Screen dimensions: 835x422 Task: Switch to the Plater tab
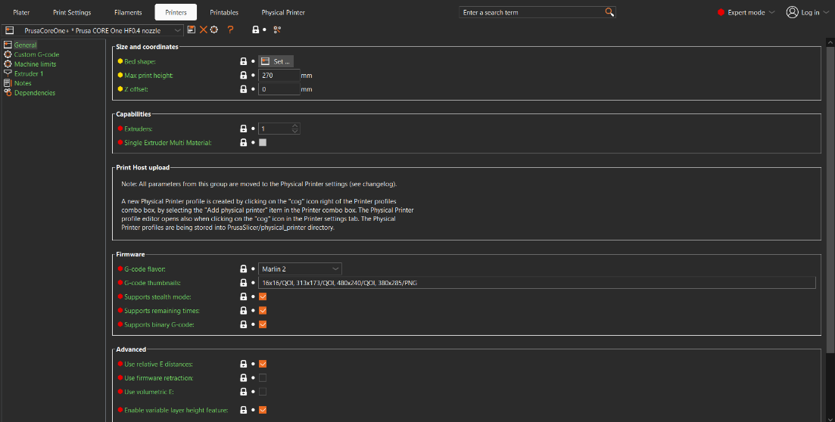(x=21, y=12)
